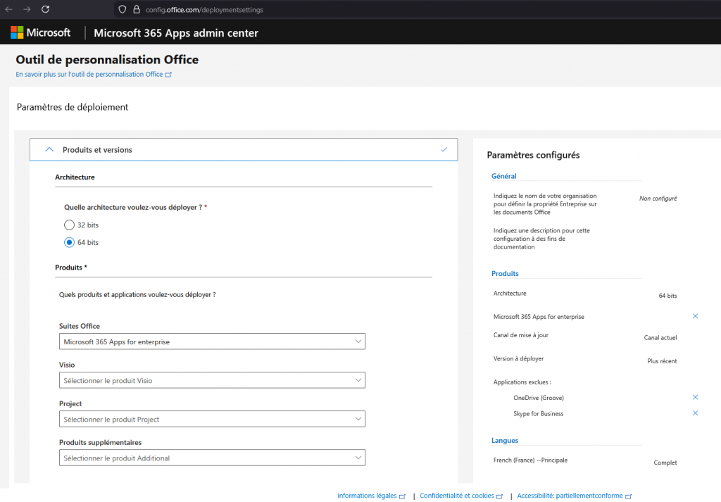The height and width of the screenshot is (502, 721).
Task: Click 'Canal de mise à jour' label
Action: (x=520, y=335)
